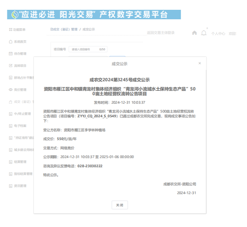
Task: Select 中/终止管理 in sidebar
Action: 22,114
